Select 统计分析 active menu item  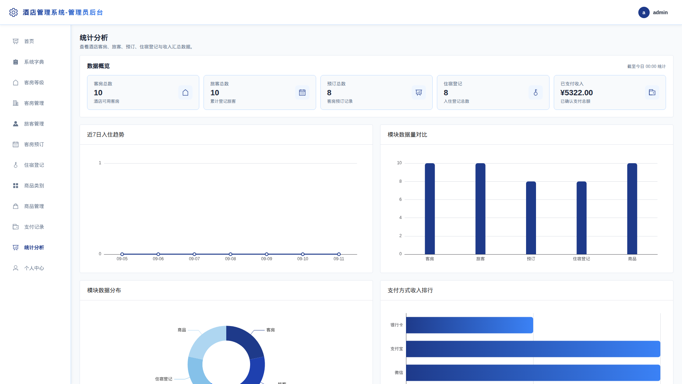pos(36,247)
